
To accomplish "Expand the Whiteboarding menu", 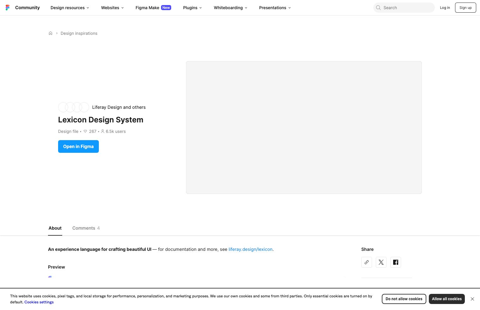I will coord(230,8).
